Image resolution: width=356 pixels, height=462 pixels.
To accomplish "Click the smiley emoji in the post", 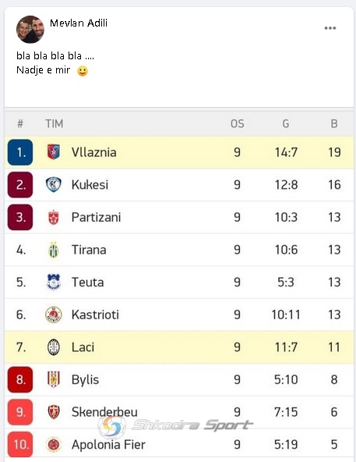I will pyautogui.click(x=83, y=71).
